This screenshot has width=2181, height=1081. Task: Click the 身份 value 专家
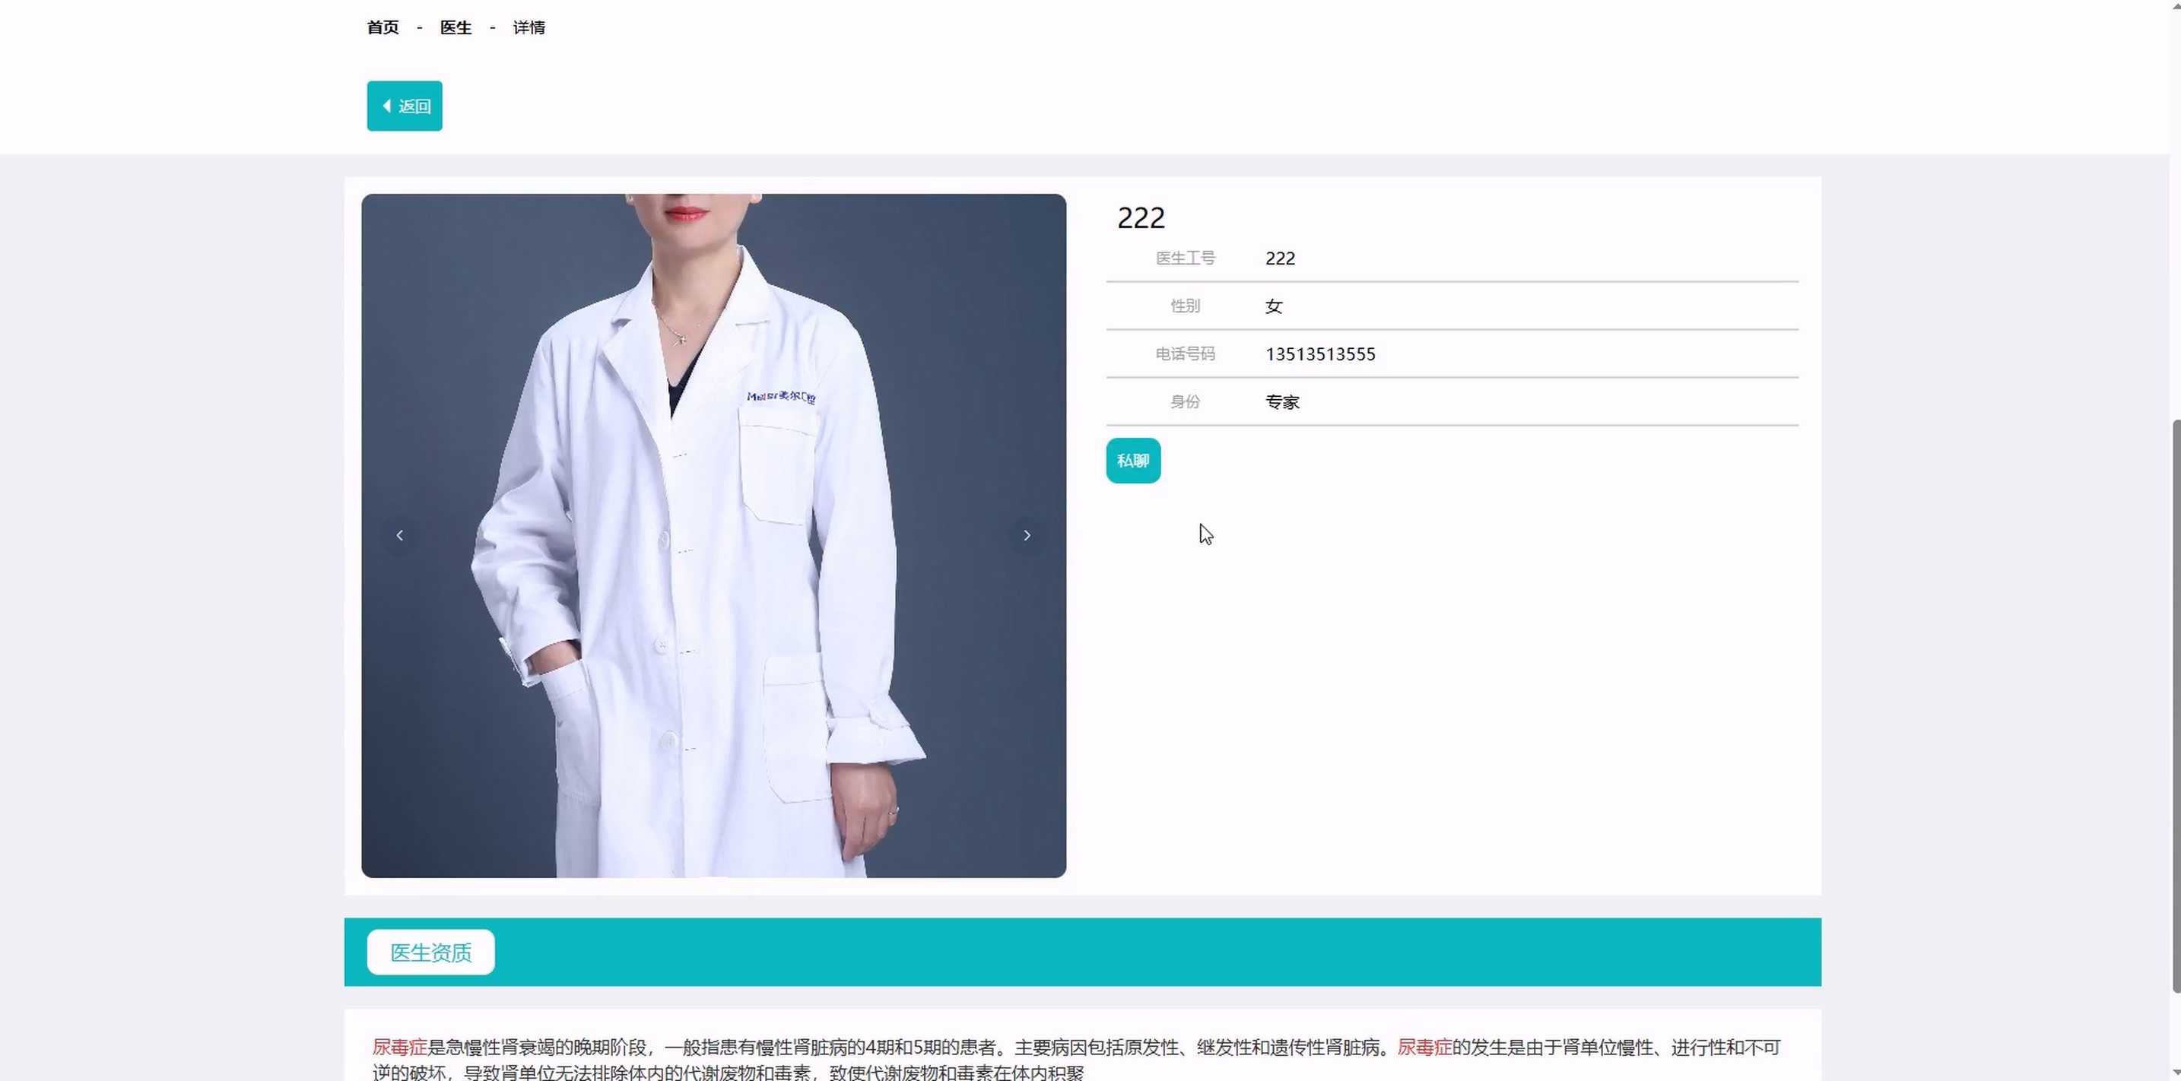coord(1282,402)
